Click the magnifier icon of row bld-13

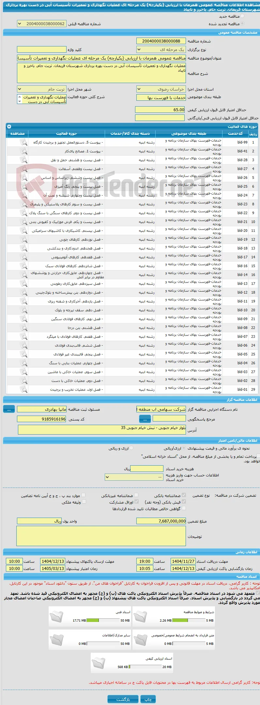click(23, 283)
